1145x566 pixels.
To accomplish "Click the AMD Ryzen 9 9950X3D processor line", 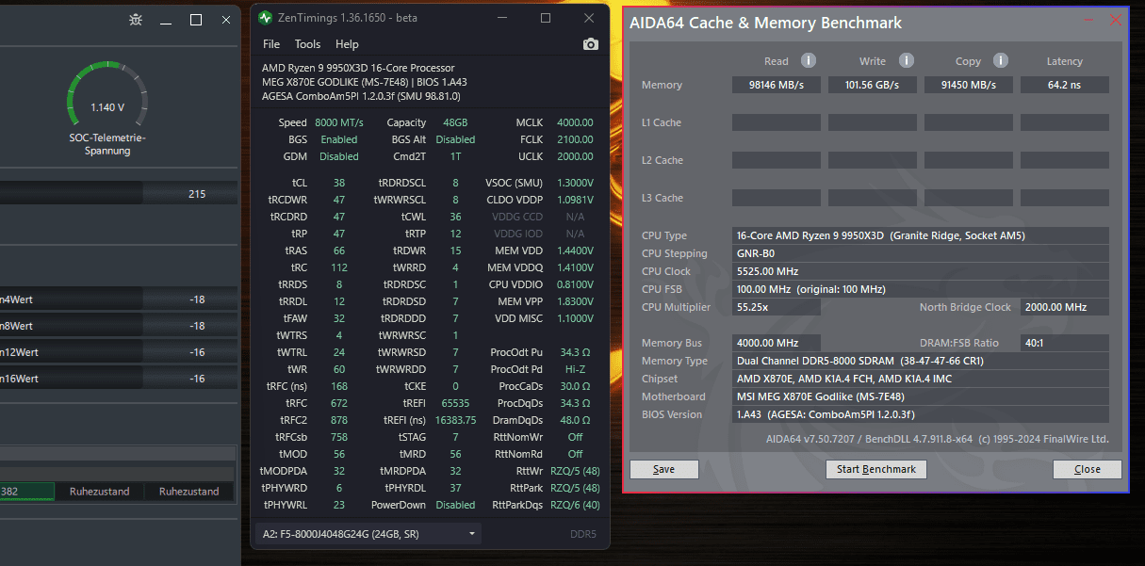I will 358,68.
